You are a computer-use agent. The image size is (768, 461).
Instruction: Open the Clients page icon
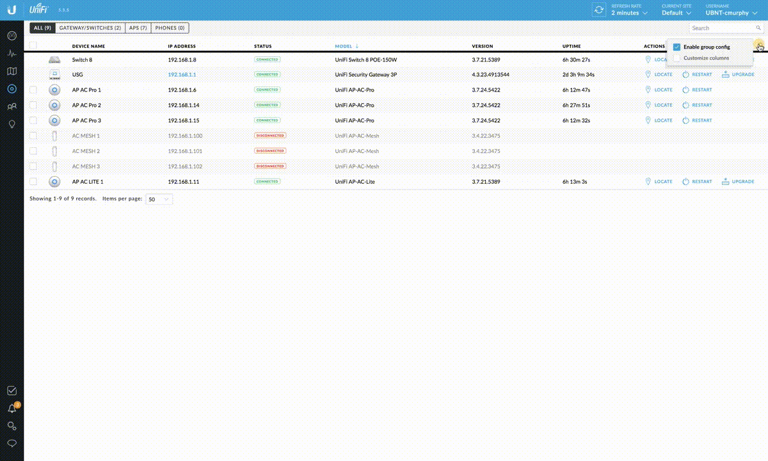click(12, 107)
